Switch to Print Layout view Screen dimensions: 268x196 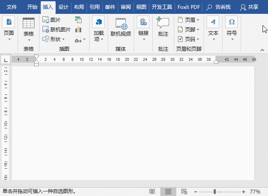[x=168, y=191]
